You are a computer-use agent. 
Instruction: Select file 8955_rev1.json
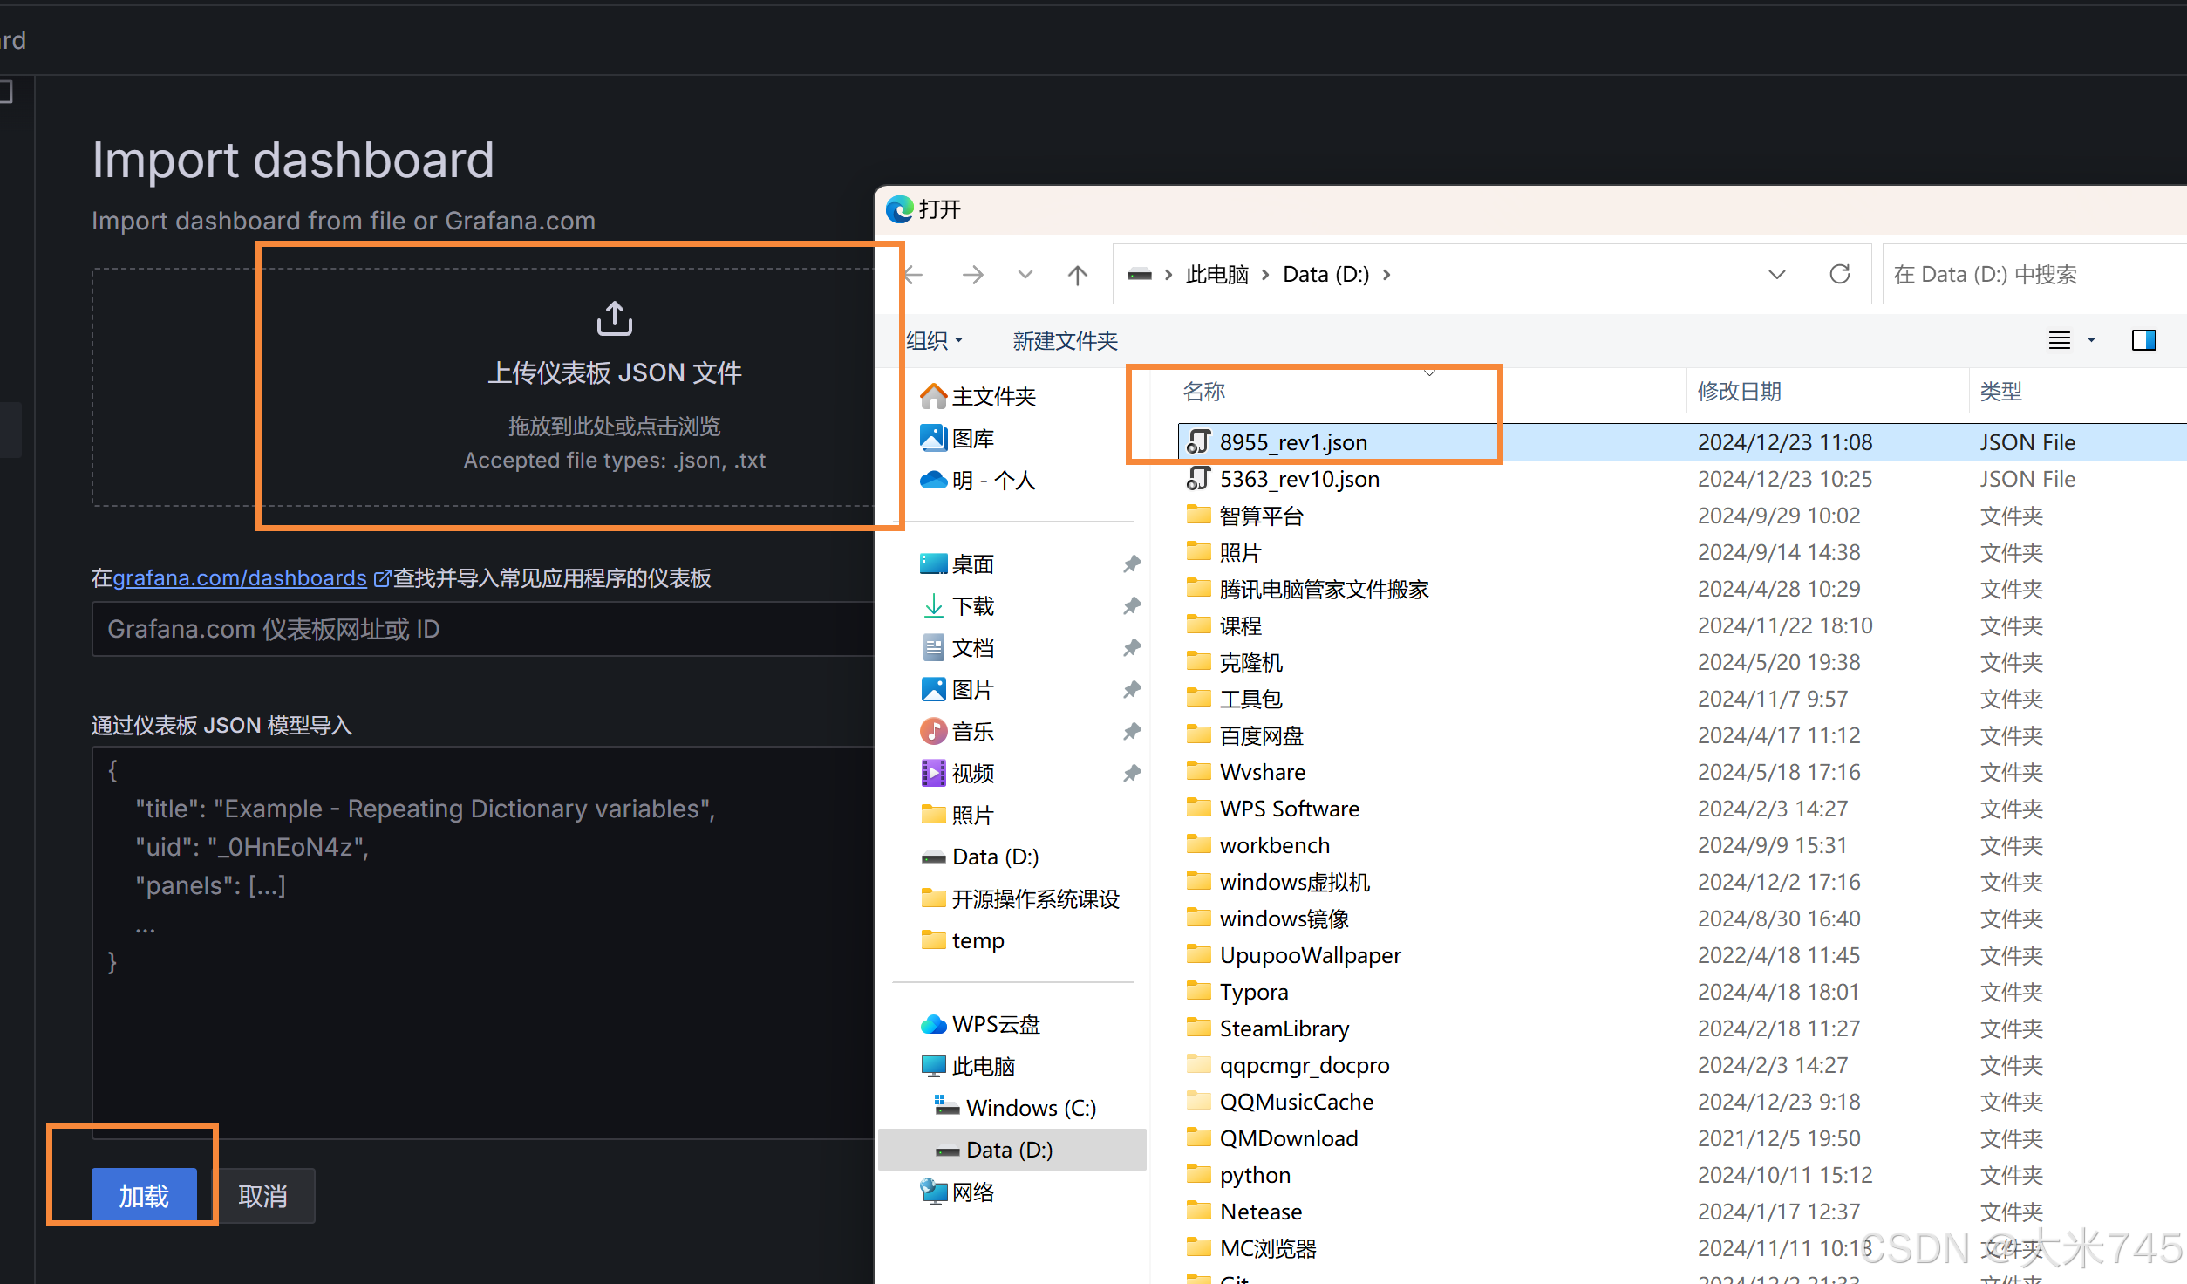[x=1292, y=442]
